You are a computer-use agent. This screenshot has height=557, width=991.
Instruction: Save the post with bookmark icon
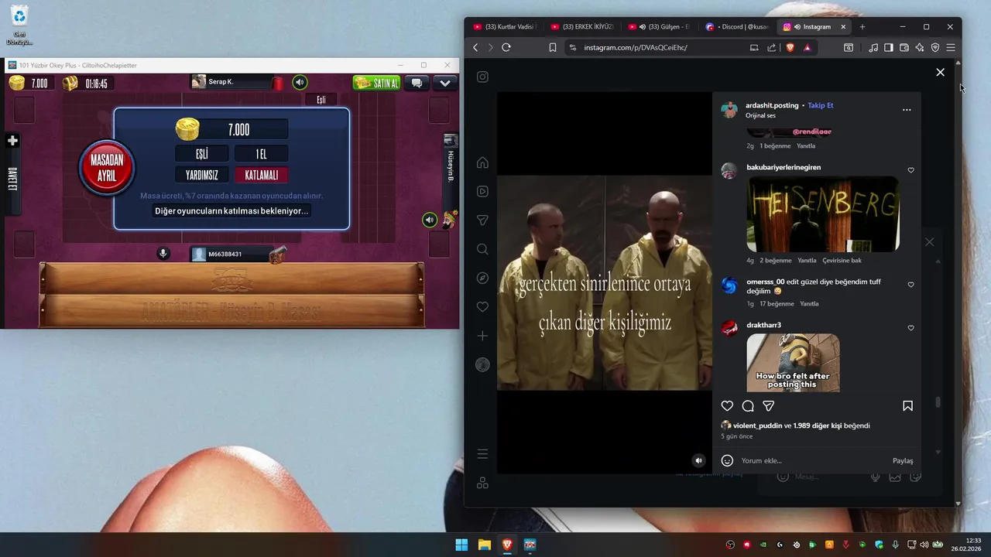[907, 405]
